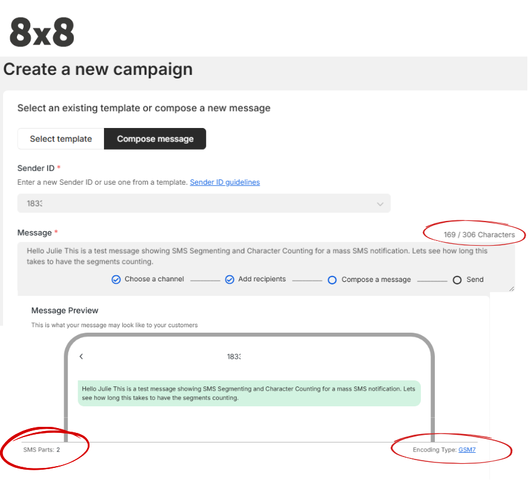Expand the Sender ID dropdown arrow
Viewport: 531px width, 483px height.
pos(380,204)
